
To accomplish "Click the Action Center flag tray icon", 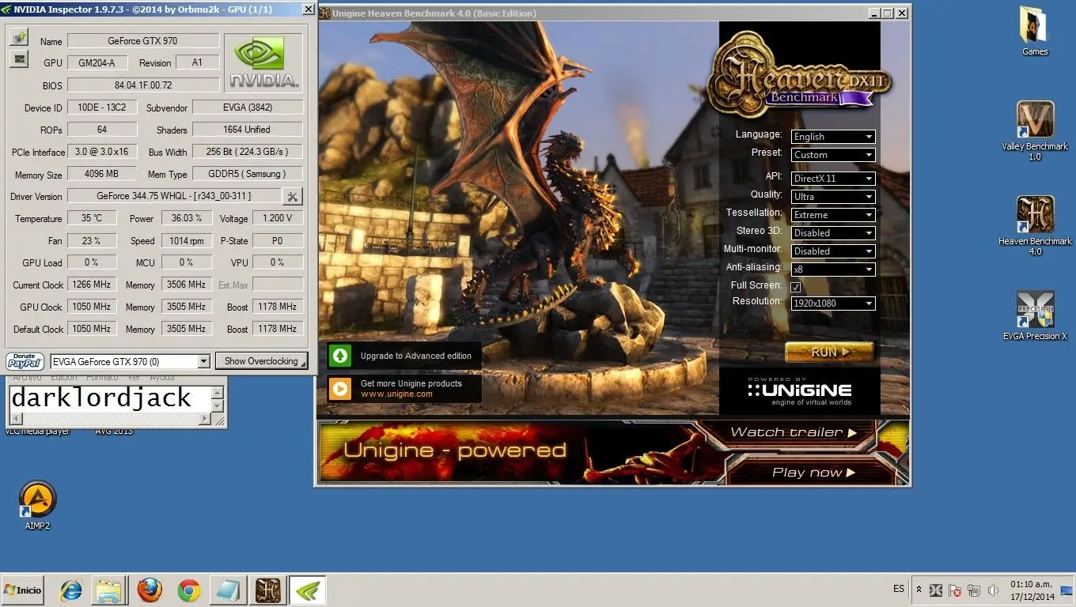I will pyautogui.click(x=955, y=590).
